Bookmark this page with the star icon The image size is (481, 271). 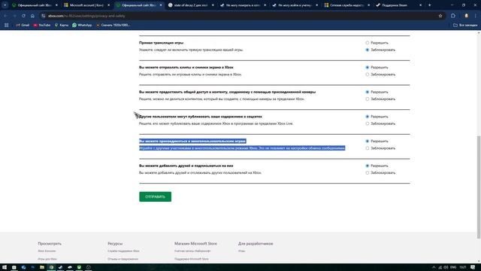coord(440,16)
